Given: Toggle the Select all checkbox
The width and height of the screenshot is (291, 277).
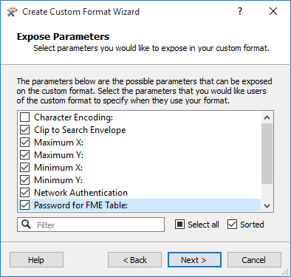Looking at the screenshot, I should (179, 225).
